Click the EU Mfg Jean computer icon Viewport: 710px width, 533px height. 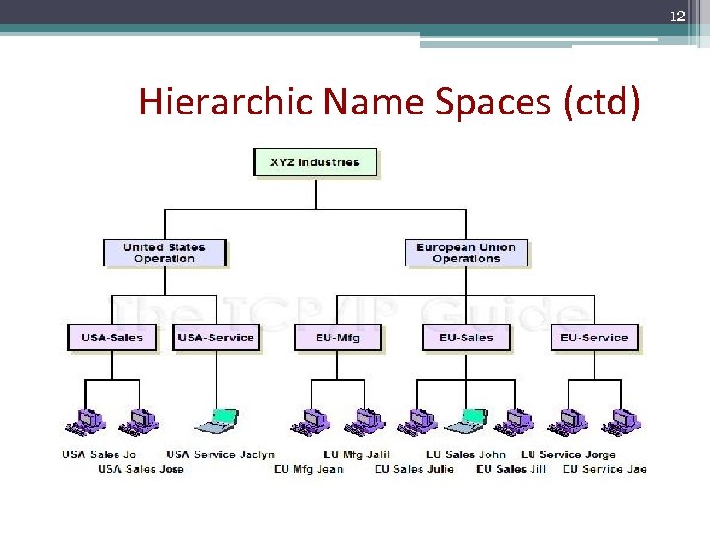coord(311,422)
